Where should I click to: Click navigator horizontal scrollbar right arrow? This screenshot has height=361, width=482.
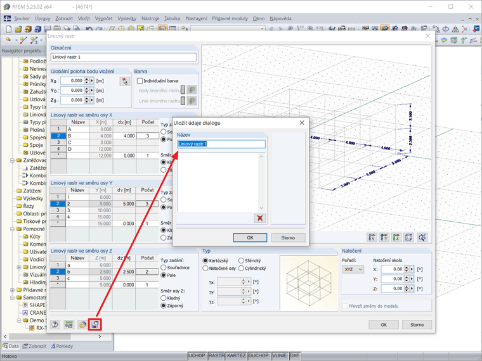(x=100, y=336)
